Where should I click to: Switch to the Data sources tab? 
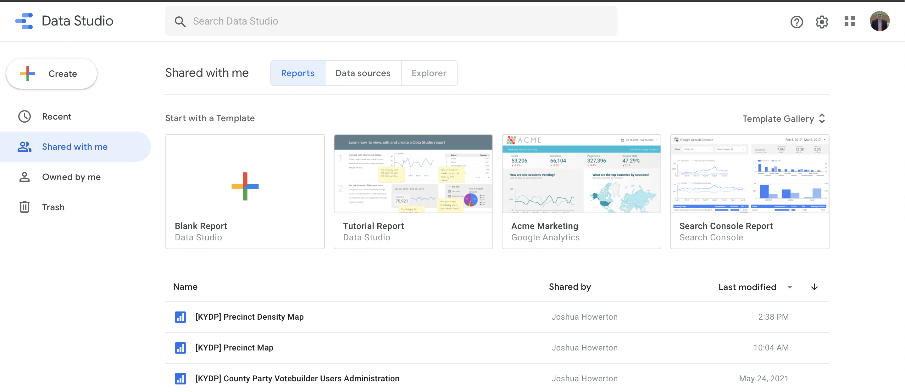pyautogui.click(x=363, y=73)
